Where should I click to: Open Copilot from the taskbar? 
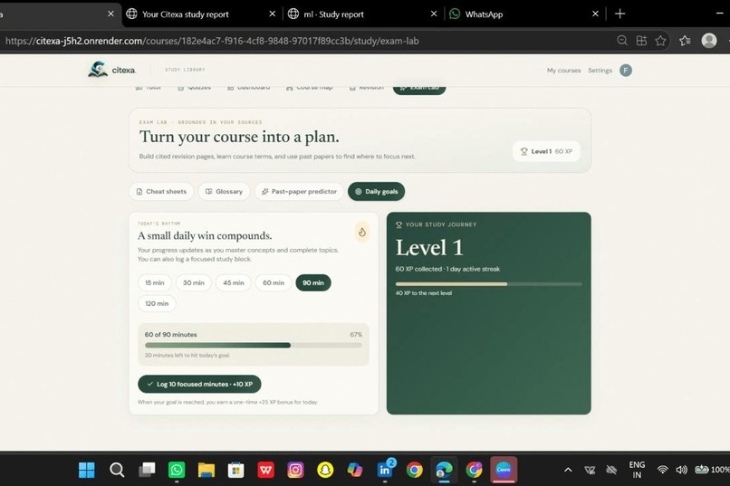[355, 471]
